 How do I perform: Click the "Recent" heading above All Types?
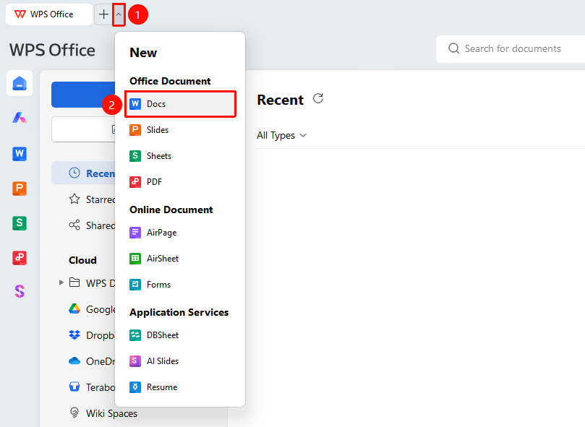pyautogui.click(x=280, y=100)
